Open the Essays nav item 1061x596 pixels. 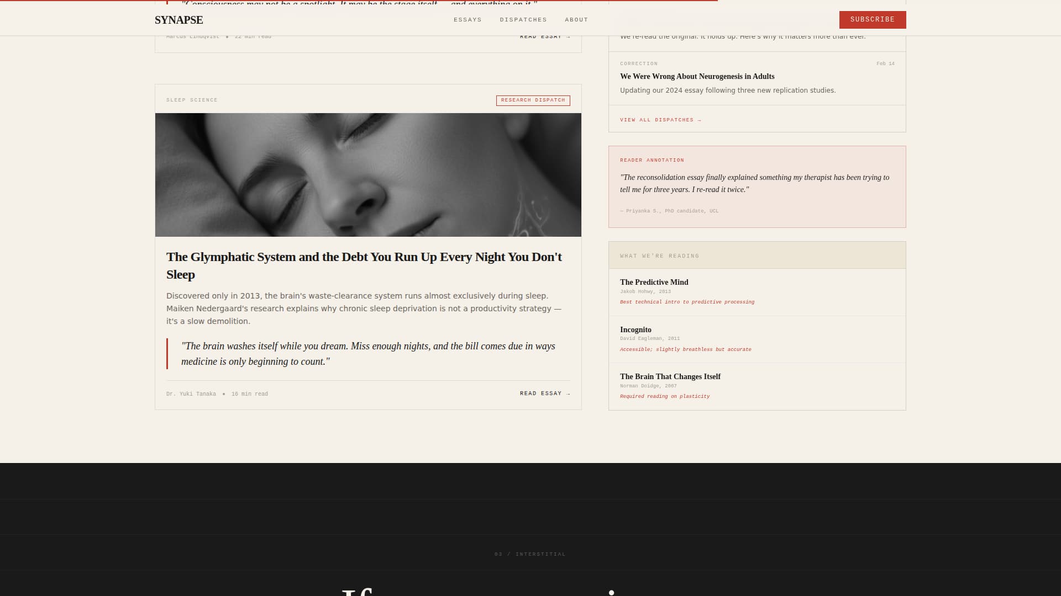(x=468, y=20)
